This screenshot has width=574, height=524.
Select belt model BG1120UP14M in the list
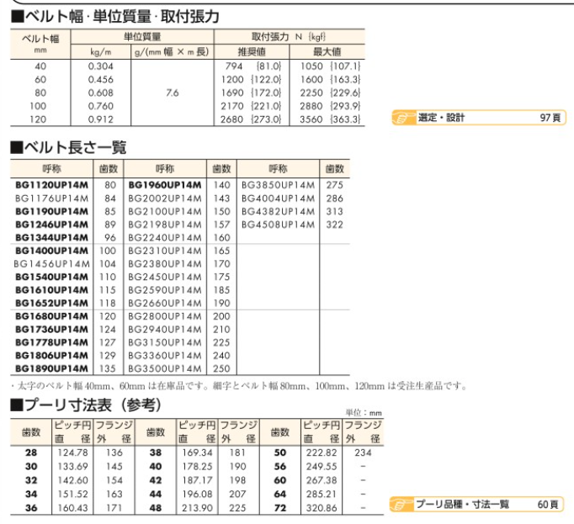(x=52, y=185)
